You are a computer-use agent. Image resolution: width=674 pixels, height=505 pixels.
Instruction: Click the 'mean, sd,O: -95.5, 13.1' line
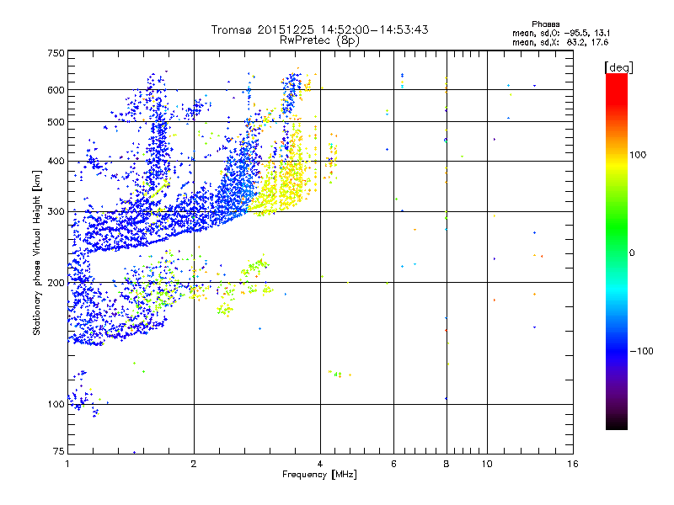[561, 33]
